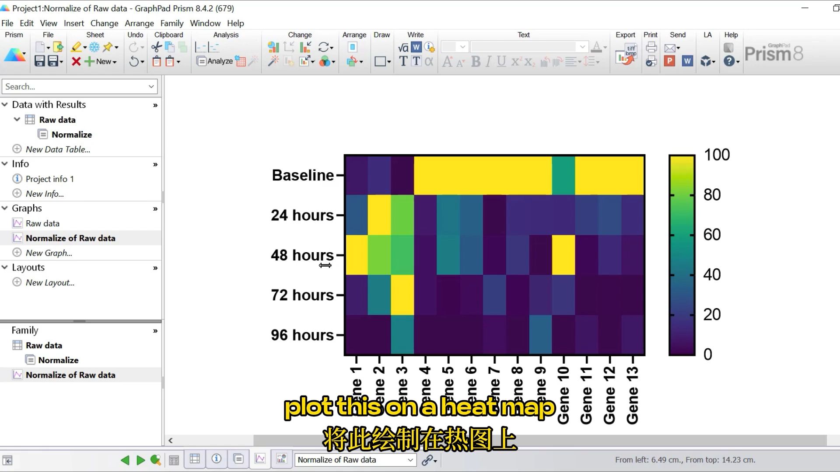This screenshot has height=472, width=840.
Task: Collapse the Family section
Action: tap(156, 330)
